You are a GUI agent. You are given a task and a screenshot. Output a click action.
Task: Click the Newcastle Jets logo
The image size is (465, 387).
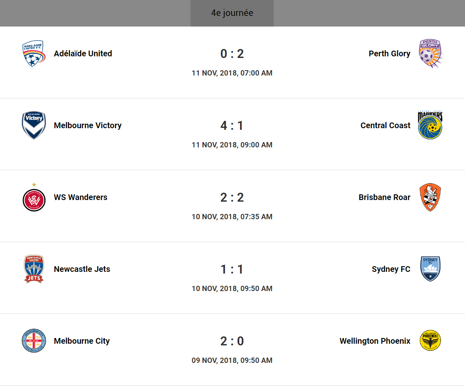[34, 269]
